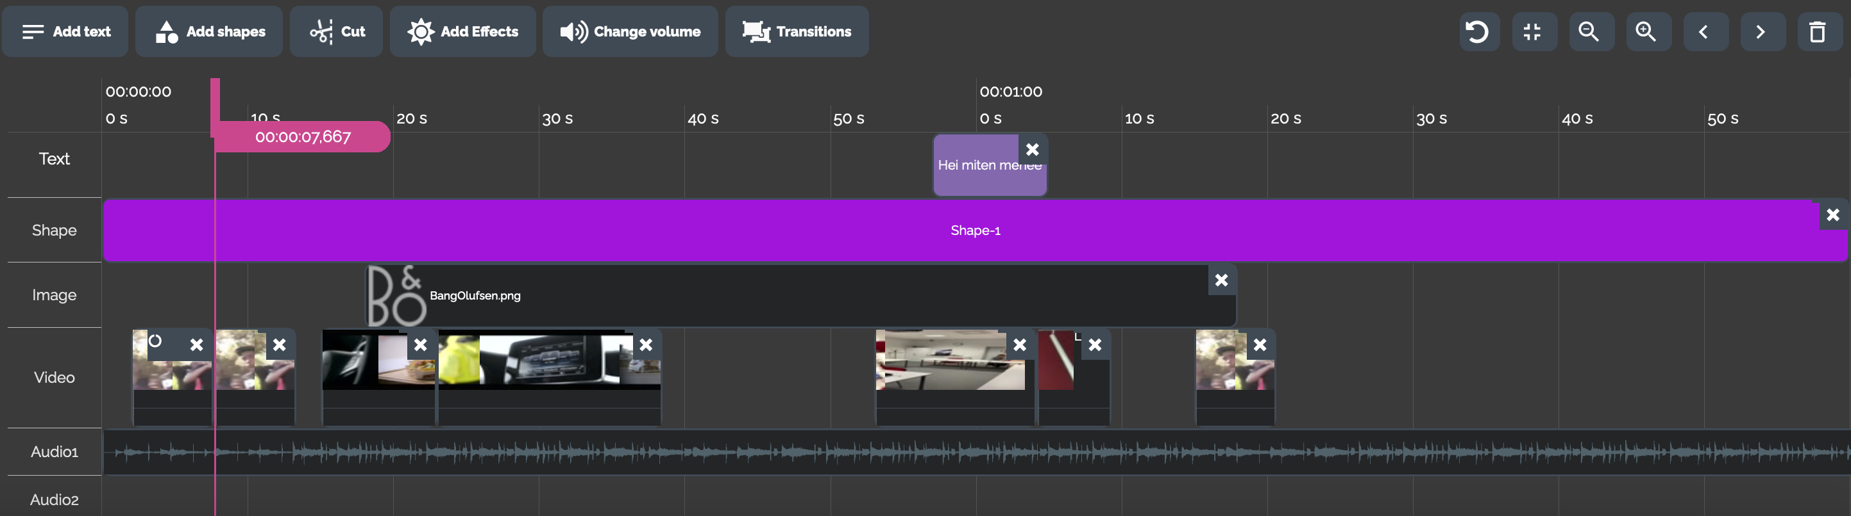Select the Cut tool
The image size is (1851, 516).
[336, 31]
